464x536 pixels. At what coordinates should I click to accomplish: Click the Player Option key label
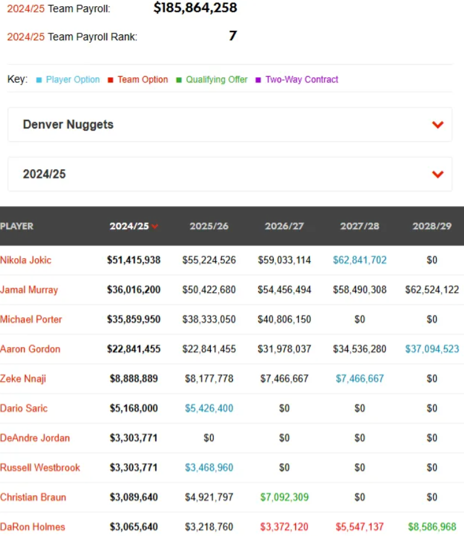click(73, 80)
